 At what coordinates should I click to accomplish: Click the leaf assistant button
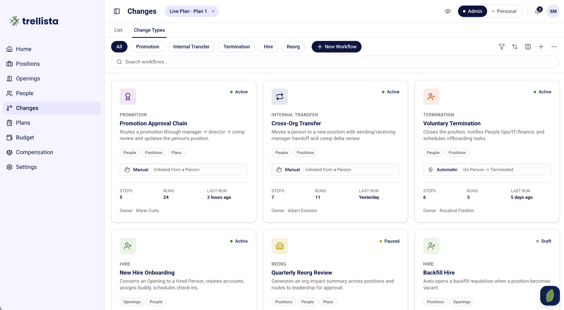[x=550, y=296]
